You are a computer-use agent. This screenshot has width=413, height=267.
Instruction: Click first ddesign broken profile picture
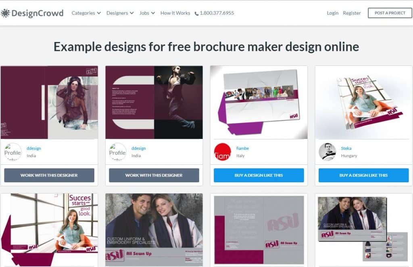pyautogui.click(x=13, y=152)
